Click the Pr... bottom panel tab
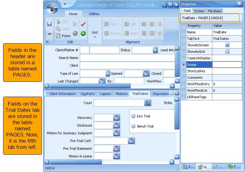Viewport: 245px width, 172px height. [204, 167]
